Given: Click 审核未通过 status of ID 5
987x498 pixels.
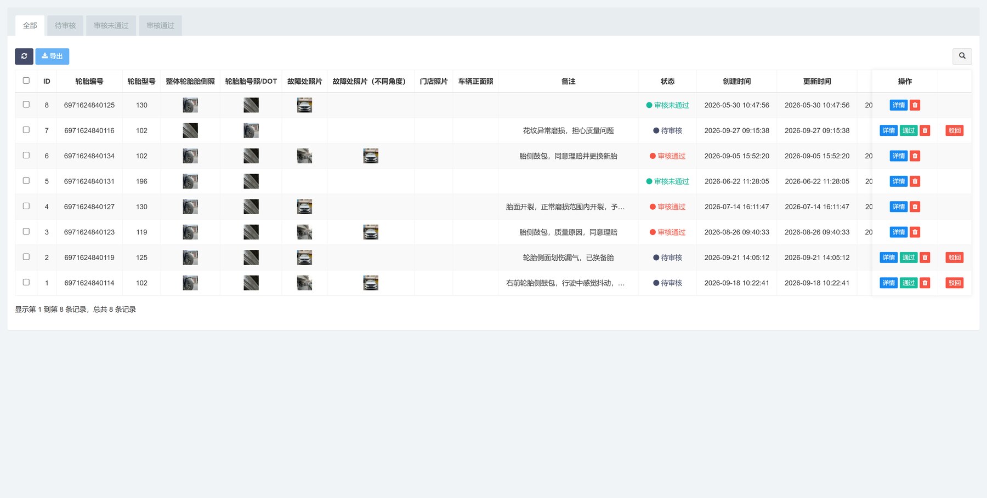Looking at the screenshot, I should click(x=668, y=181).
